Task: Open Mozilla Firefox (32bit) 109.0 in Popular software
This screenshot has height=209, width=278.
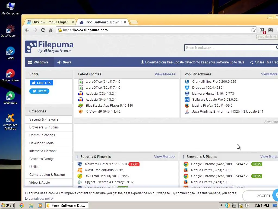Action: coord(212,106)
